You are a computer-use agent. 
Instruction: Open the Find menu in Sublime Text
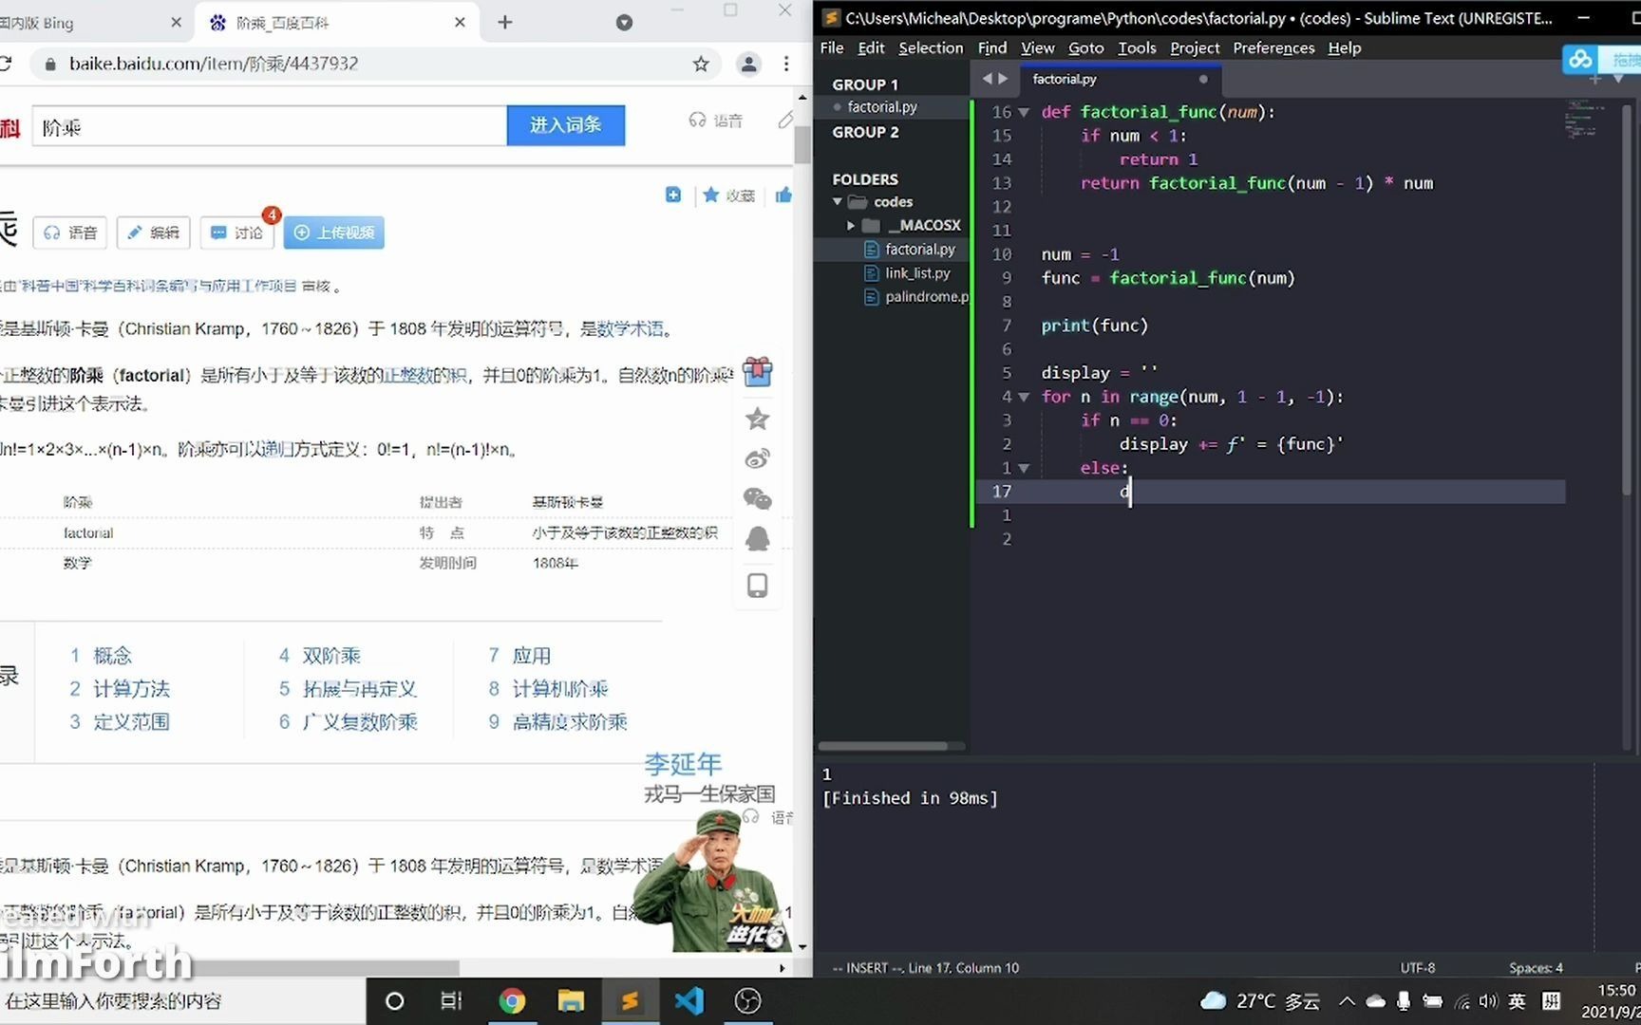click(992, 47)
